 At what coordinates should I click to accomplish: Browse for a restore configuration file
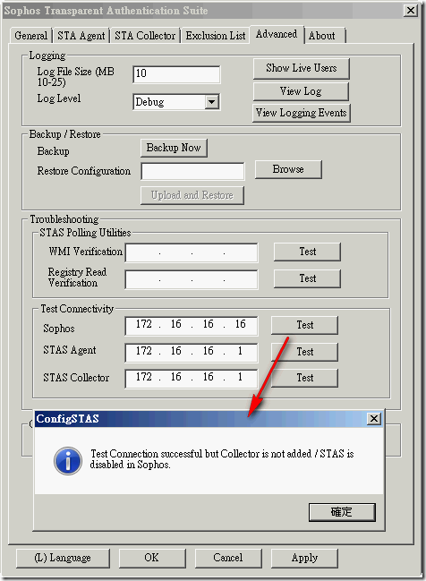click(288, 169)
